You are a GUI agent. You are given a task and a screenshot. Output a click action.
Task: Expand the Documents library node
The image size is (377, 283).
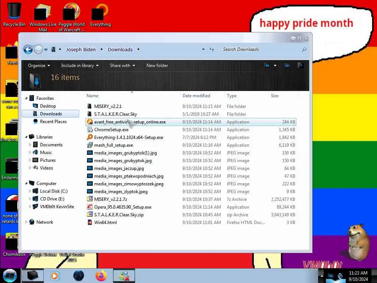(30, 145)
